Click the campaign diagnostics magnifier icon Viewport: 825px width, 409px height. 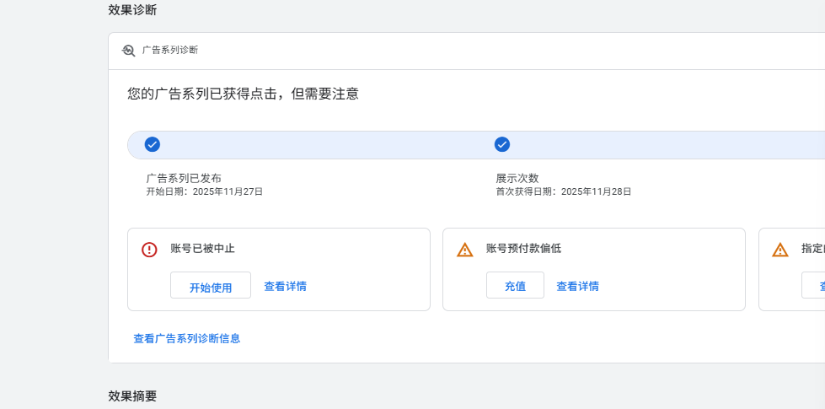tap(128, 51)
